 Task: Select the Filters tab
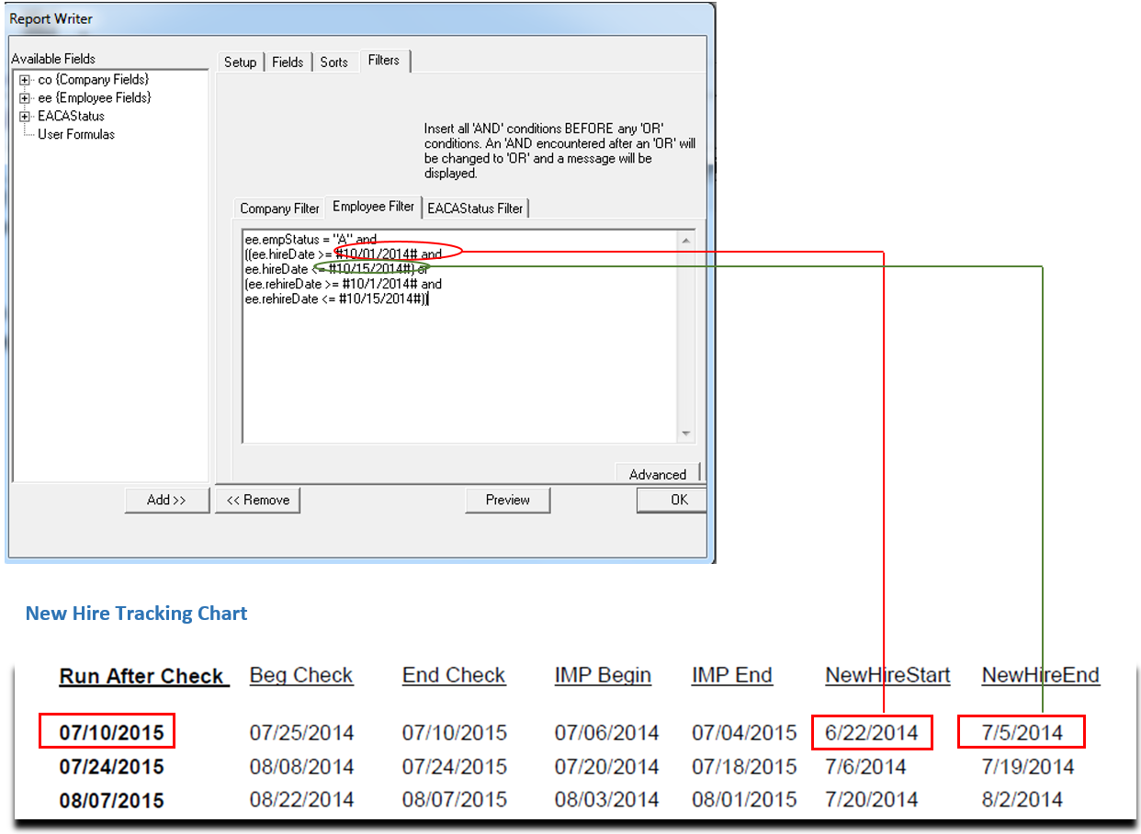(x=383, y=61)
